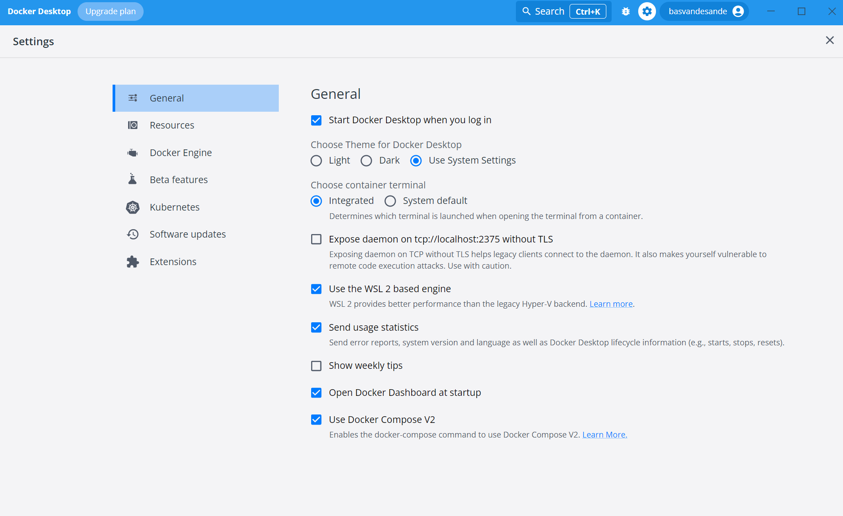Open the settings gear in the title bar
The image size is (843, 516).
pyautogui.click(x=647, y=11)
